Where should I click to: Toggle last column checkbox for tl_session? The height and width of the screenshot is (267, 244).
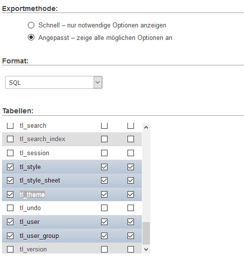pyautogui.click(x=130, y=153)
